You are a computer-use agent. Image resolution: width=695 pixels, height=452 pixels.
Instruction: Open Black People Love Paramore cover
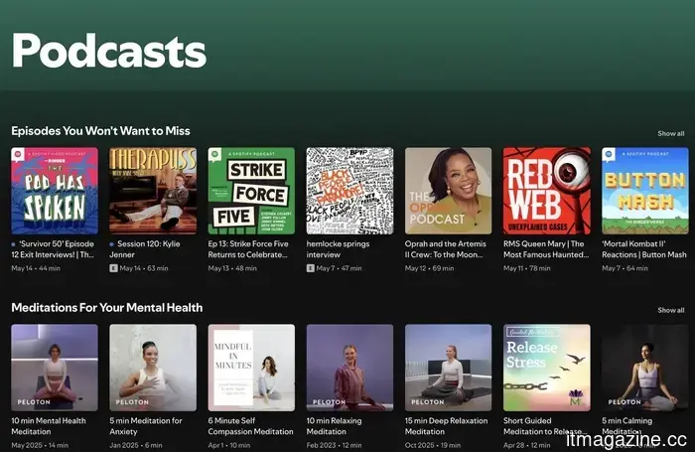[x=349, y=191]
